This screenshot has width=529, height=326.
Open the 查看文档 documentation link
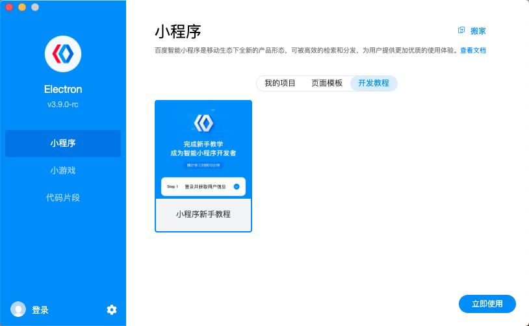click(473, 51)
